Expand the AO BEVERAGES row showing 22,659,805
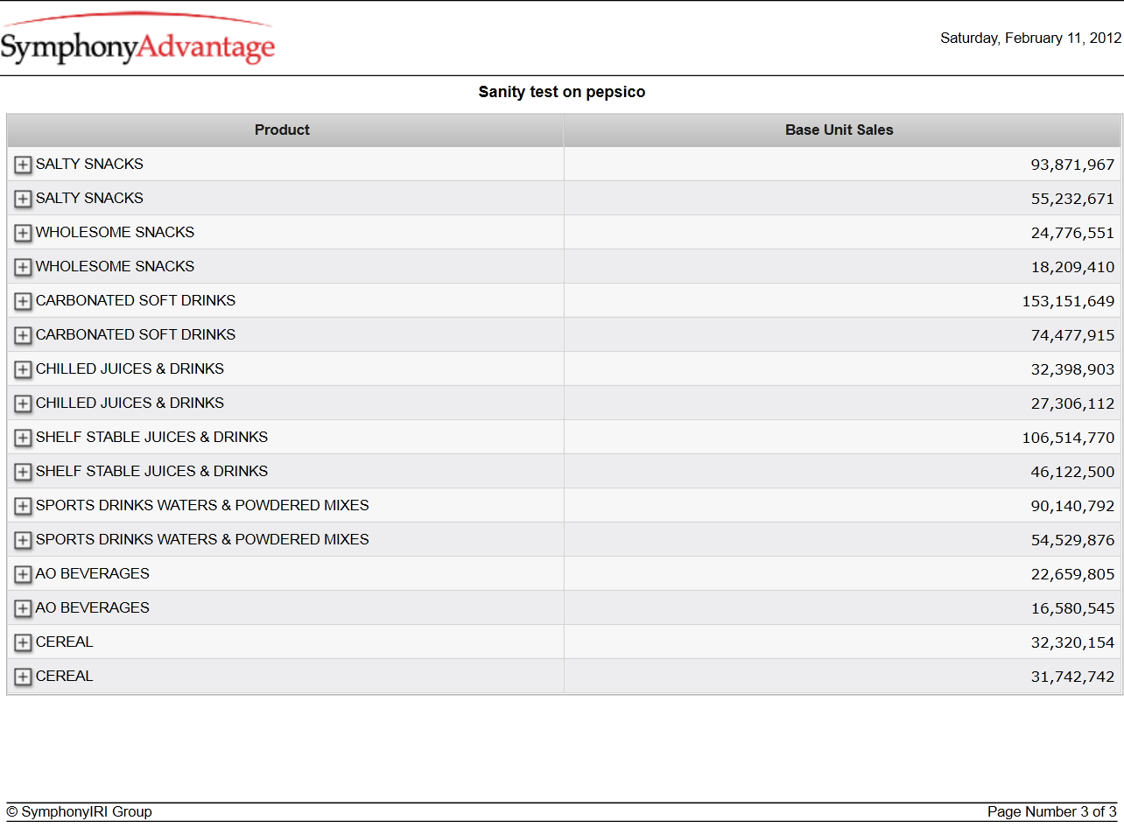The height and width of the screenshot is (828, 1124). [23, 574]
